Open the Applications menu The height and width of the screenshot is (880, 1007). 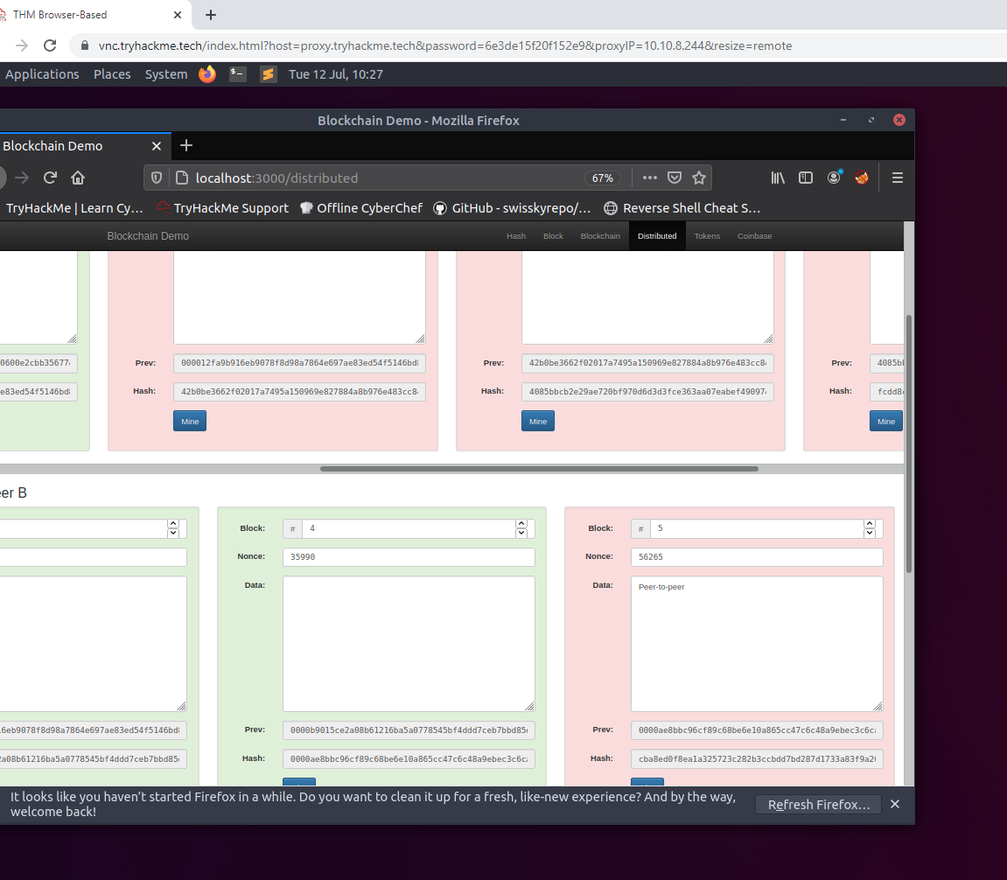click(x=42, y=74)
